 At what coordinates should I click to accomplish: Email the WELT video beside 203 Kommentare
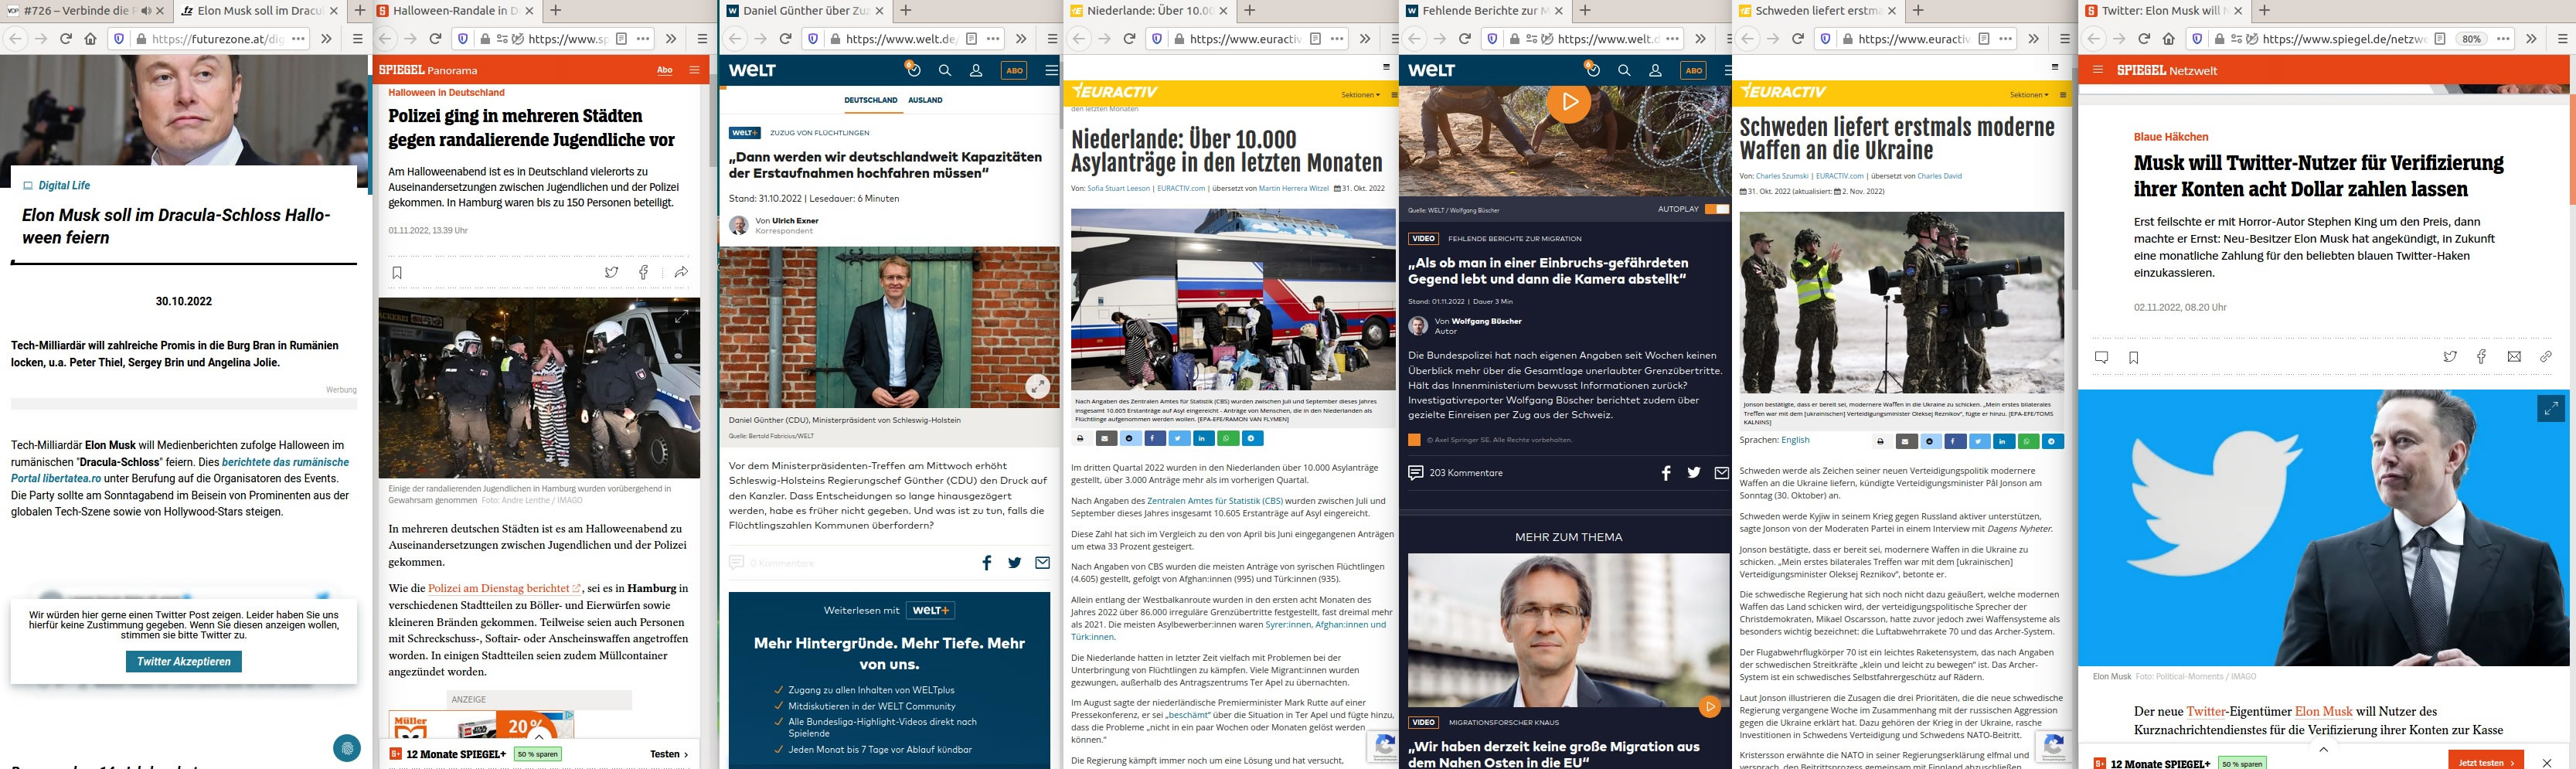coord(1721,473)
